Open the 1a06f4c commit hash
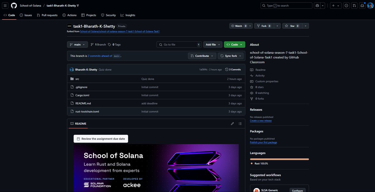 [203, 70]
